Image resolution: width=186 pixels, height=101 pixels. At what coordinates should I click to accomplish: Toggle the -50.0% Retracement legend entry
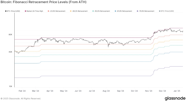[x=101, y=11]
